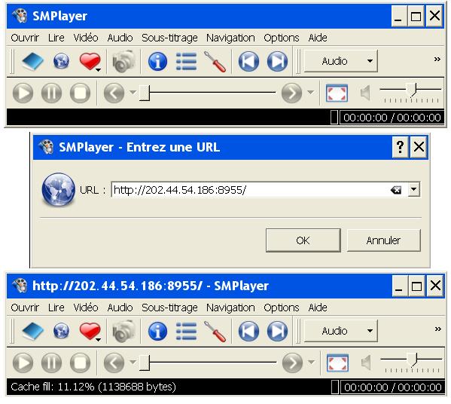Screen dimensions: 451x404
Task: Open the Navigation menu in top window
Action: pyautogui.click(x=230, y=38)
